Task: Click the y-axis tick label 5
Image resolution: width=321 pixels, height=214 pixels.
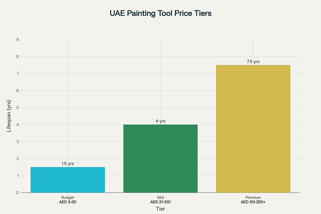Action: (x=18, y=108)
